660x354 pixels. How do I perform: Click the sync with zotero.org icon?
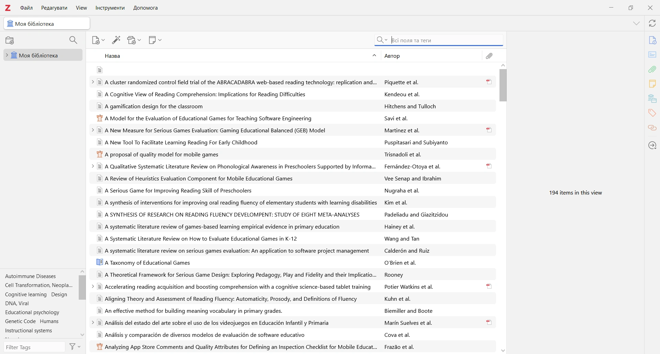coord(652,23)
